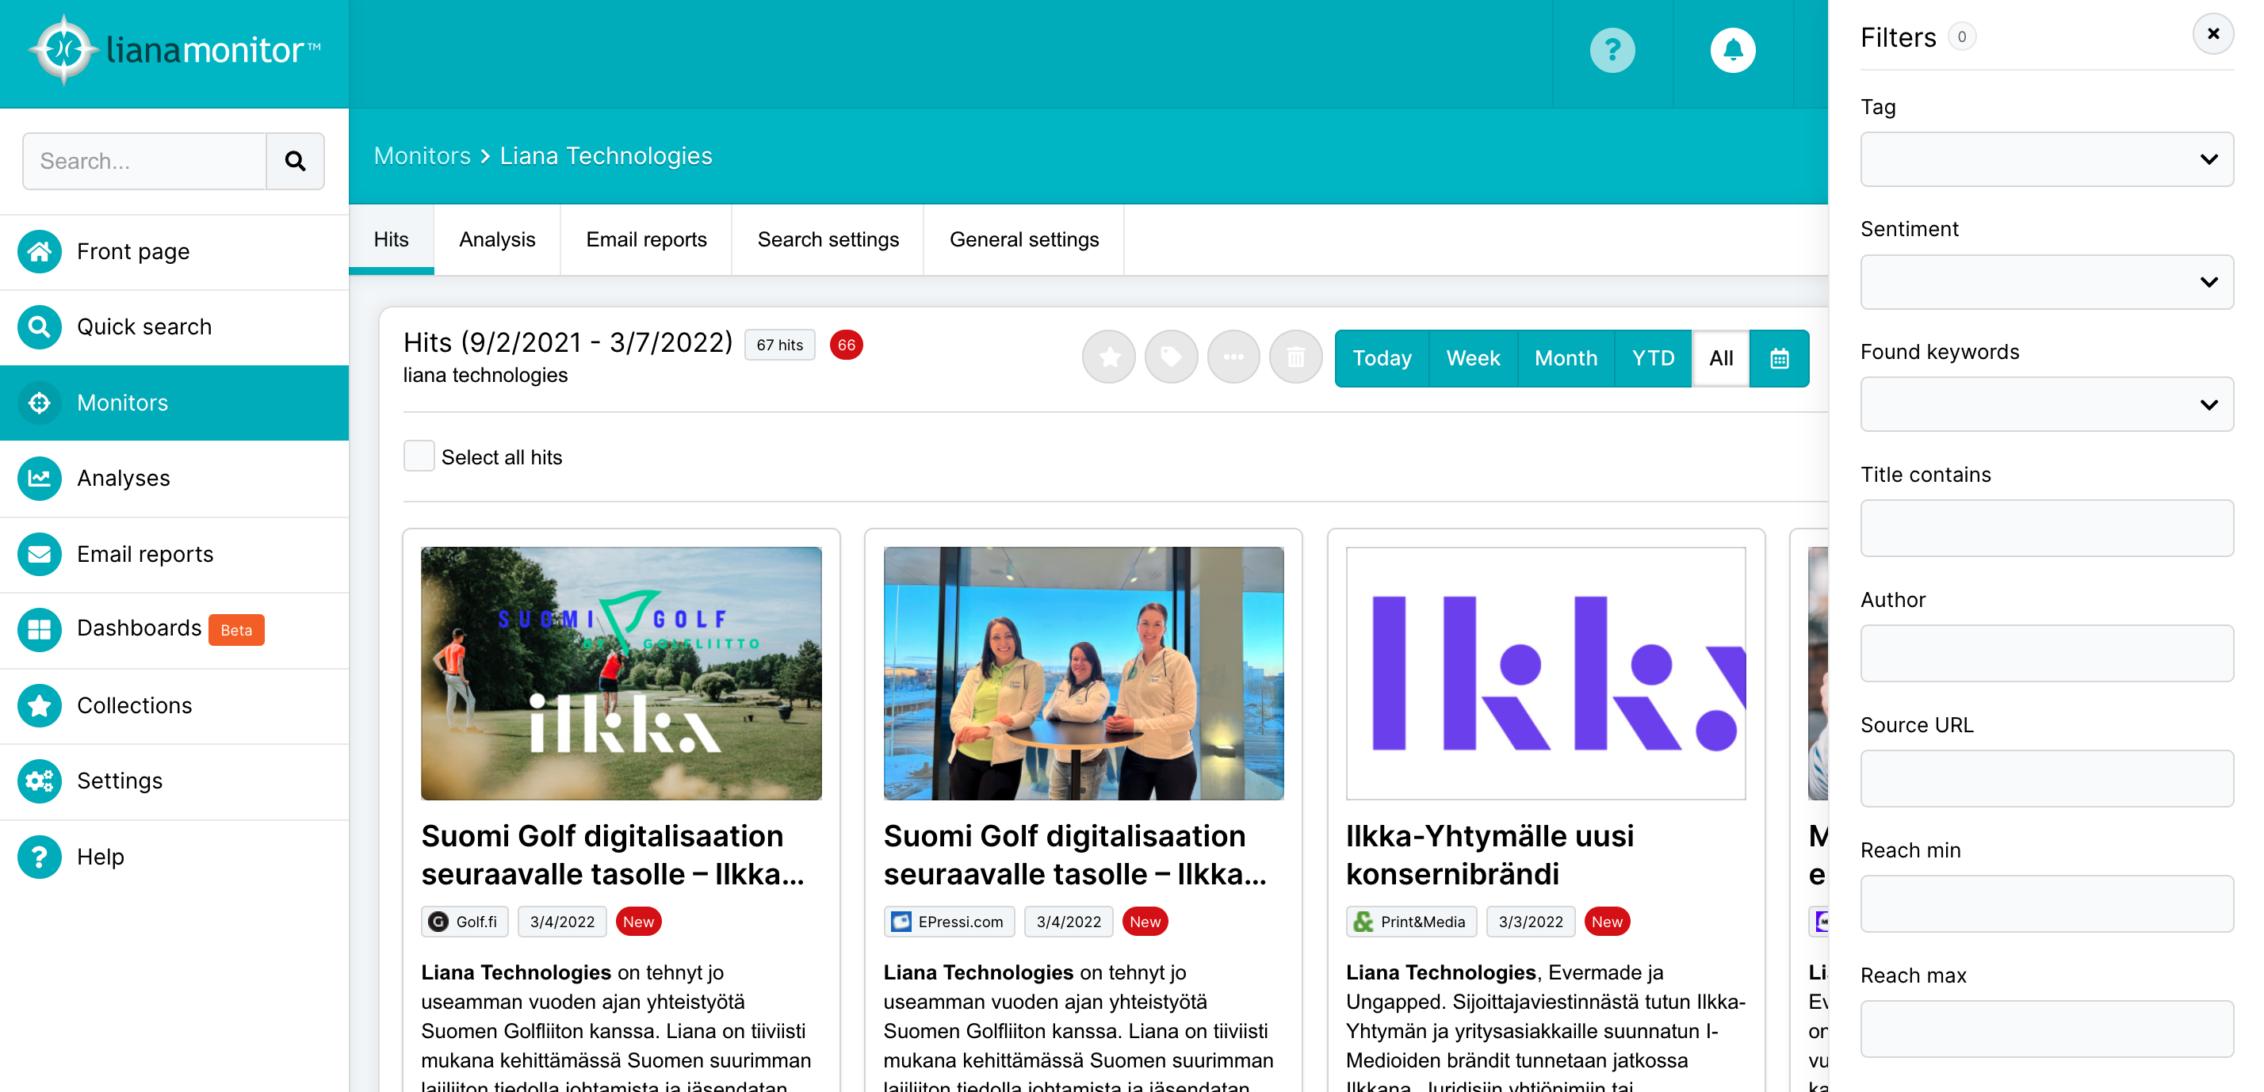The height and width of the screenshot is (1092, 2264).
Task: Click the Filters count 0 badge
Action: pos(1961,37)
